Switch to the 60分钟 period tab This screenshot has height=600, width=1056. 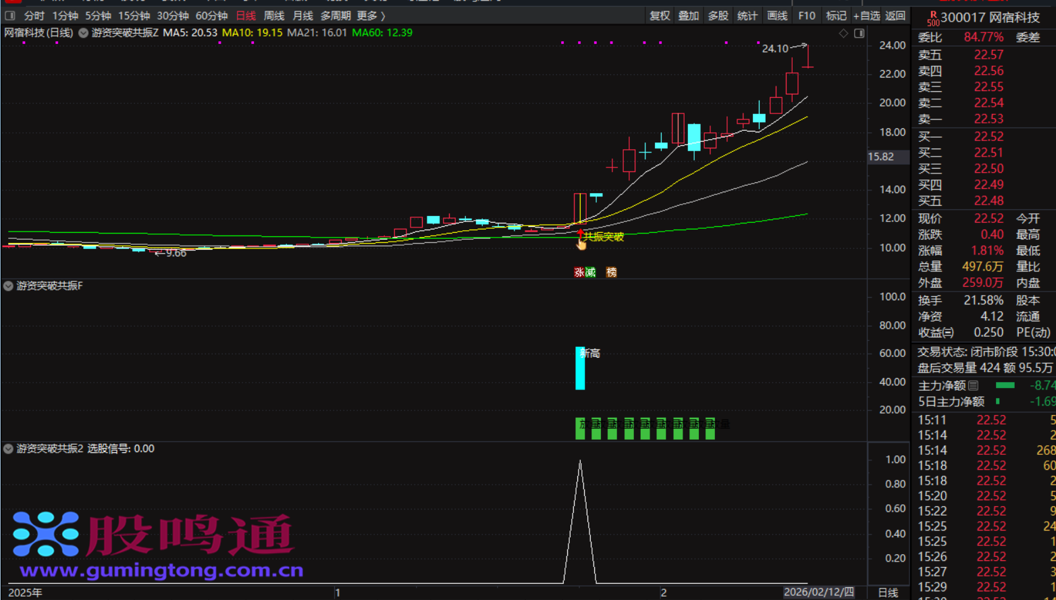pyautogui.click(x=211, y=16)
